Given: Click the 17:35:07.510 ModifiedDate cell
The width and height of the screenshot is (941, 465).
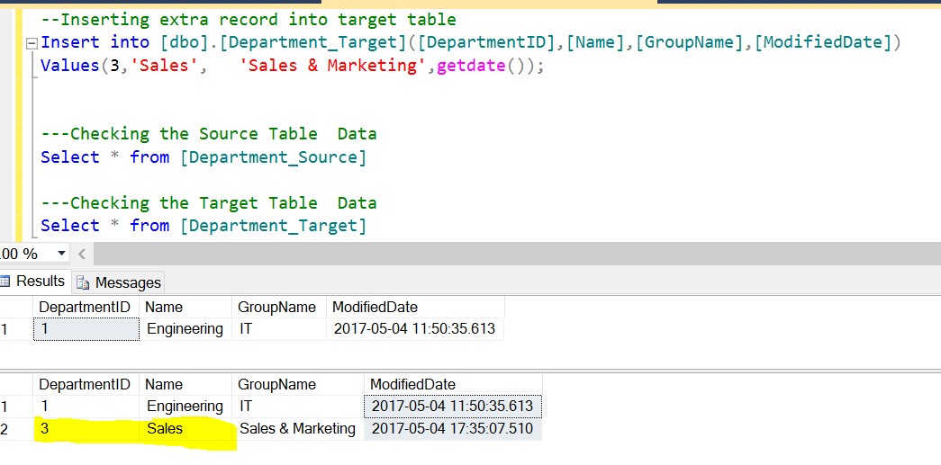Looking at the screenshot, I should [x=452, y=428].
